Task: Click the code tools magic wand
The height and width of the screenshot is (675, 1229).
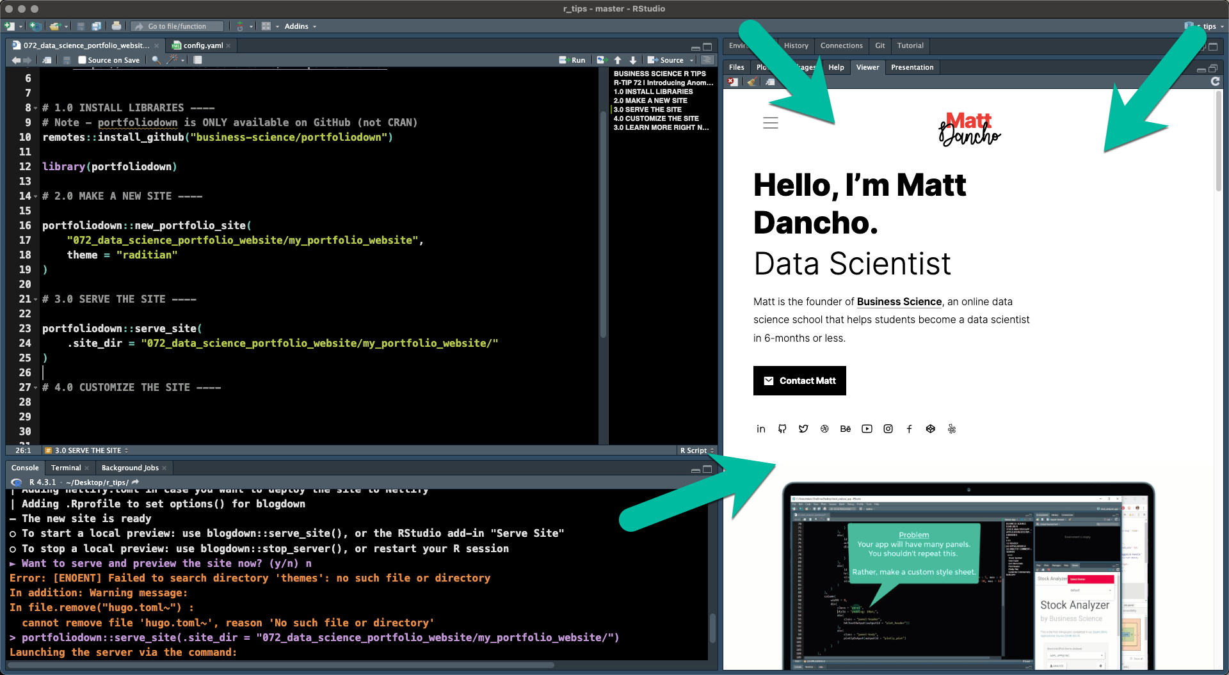Action: coord(172,60)
